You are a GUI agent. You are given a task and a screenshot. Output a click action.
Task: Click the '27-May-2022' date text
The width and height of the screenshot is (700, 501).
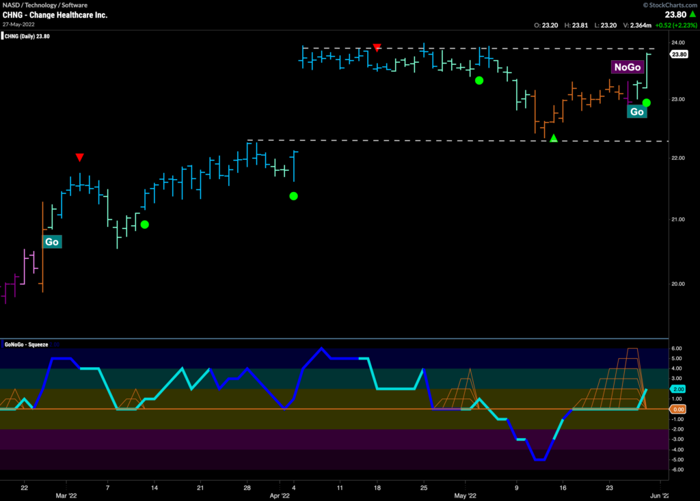click(18, 25)
